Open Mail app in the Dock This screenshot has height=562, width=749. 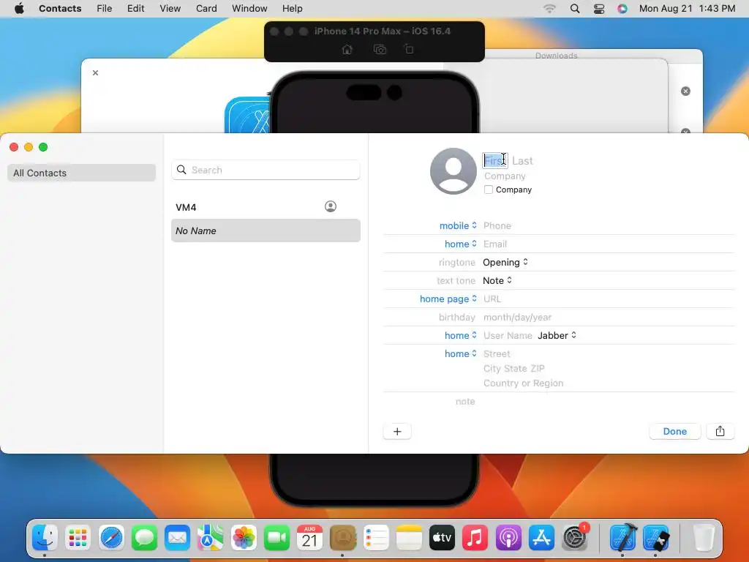point(177,538)
